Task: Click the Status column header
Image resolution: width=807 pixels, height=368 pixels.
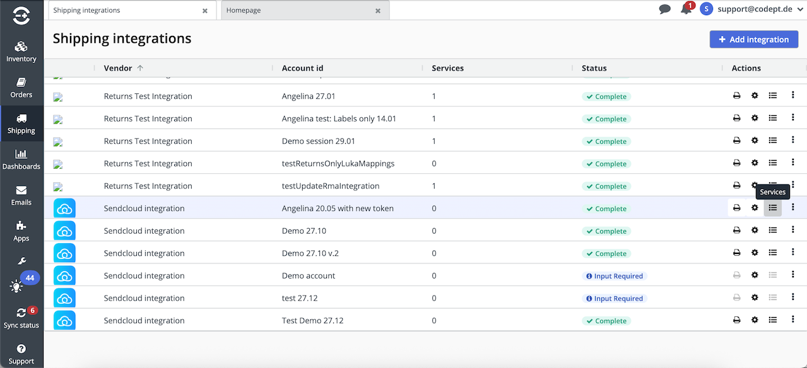Action: [594, 68]
